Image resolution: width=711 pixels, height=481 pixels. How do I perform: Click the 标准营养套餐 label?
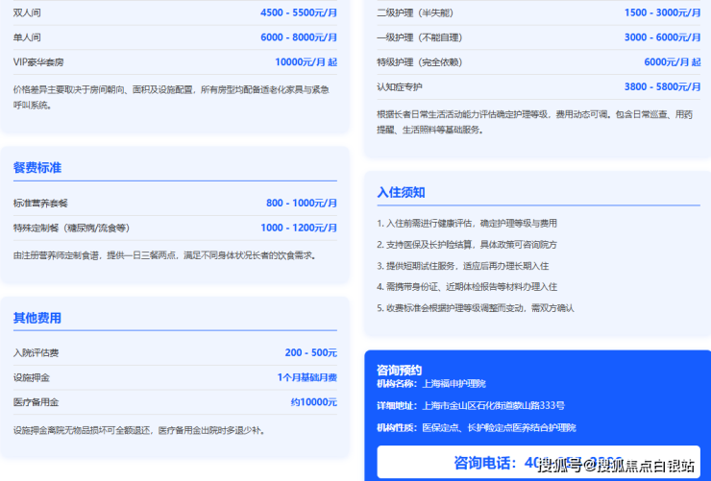coord(40,204)
